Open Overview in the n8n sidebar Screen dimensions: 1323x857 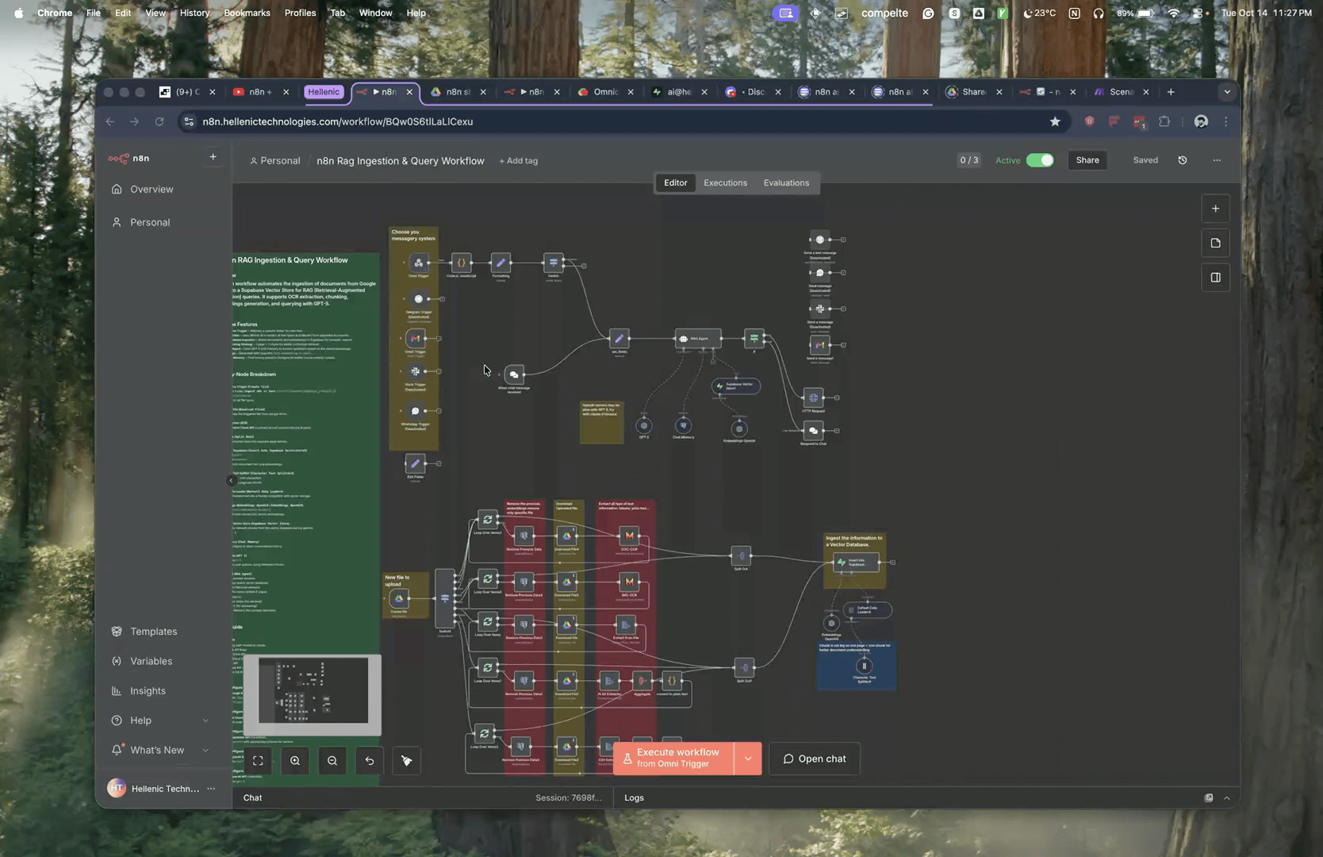(x=151, y=190)
